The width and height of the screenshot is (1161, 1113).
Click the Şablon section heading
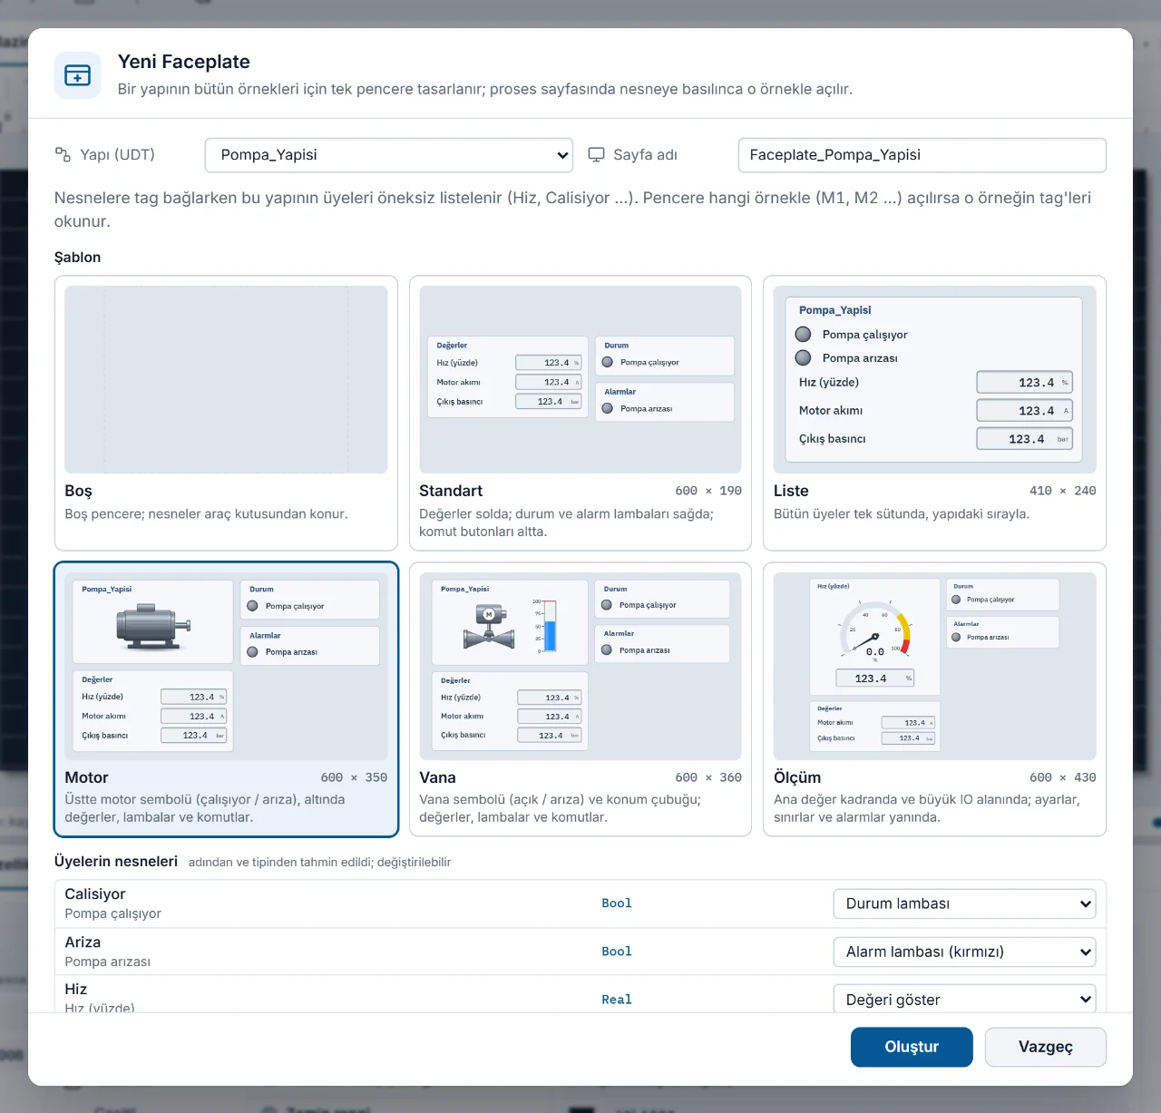pos(77,258)
